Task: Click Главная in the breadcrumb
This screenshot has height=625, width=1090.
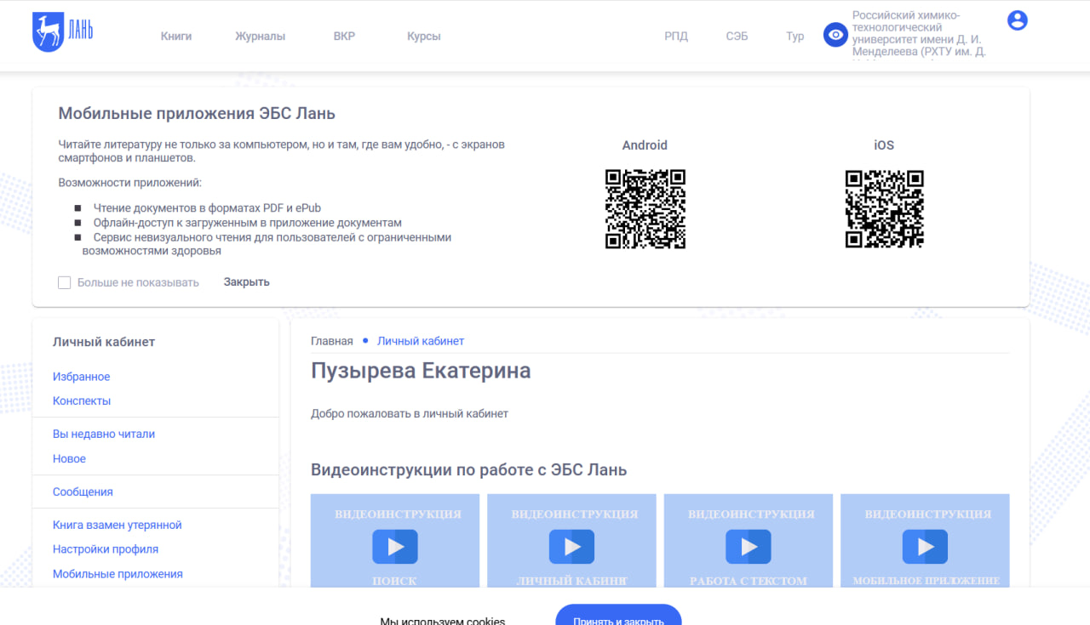Action: coord(331,341)
